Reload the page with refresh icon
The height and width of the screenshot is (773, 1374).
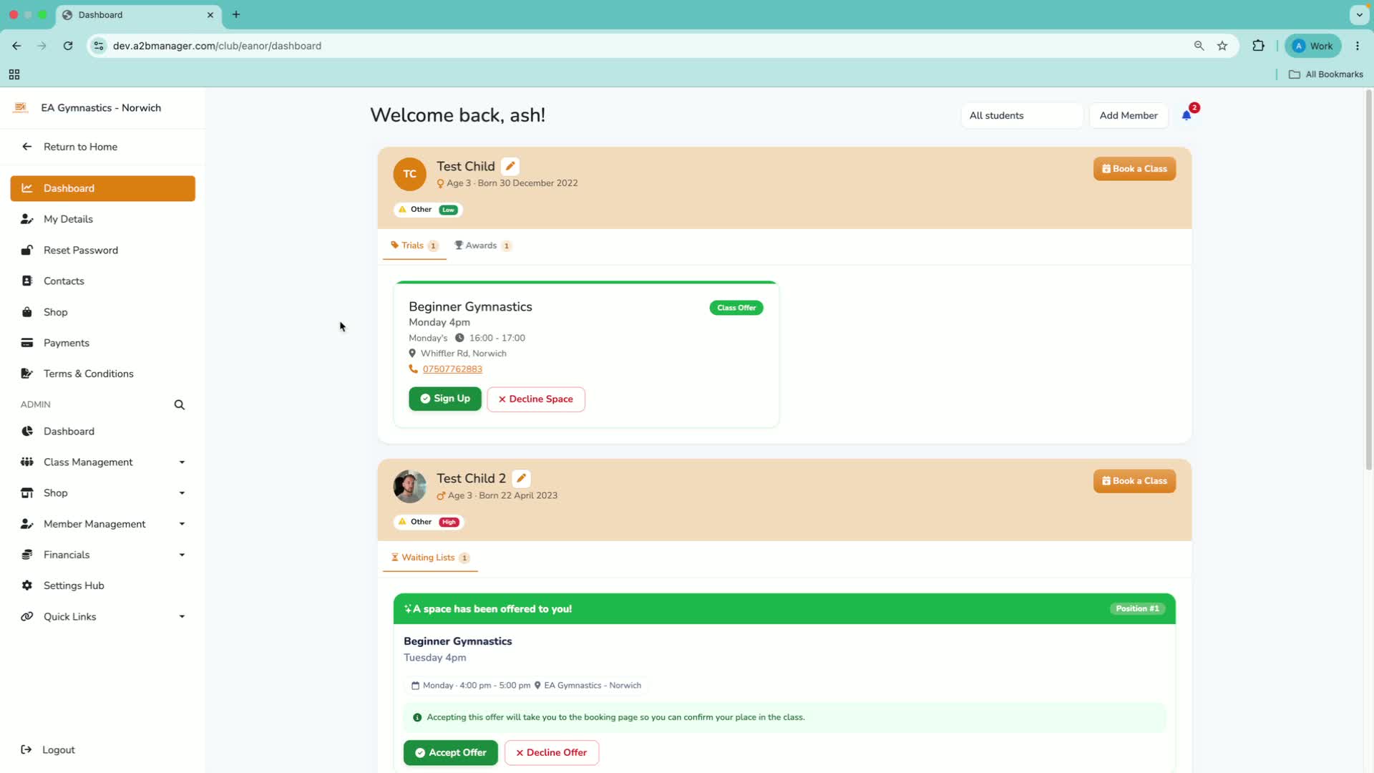[68, 46]
